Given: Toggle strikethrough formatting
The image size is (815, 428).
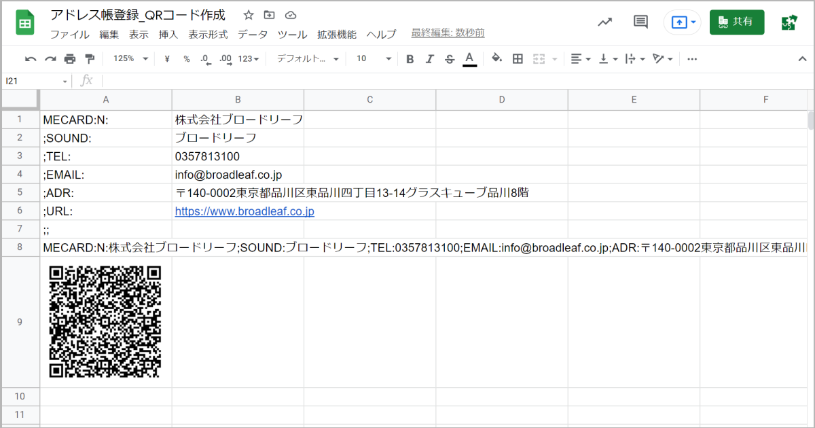Looking at the screenshot, I should click(449, 59).
